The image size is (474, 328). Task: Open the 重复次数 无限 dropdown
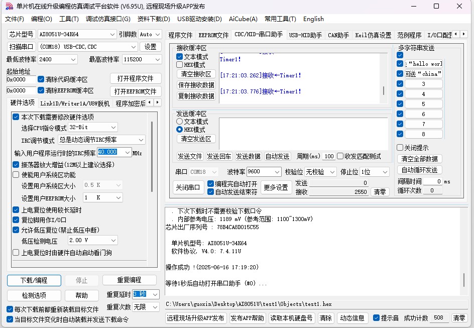click(x=155, y=307)
